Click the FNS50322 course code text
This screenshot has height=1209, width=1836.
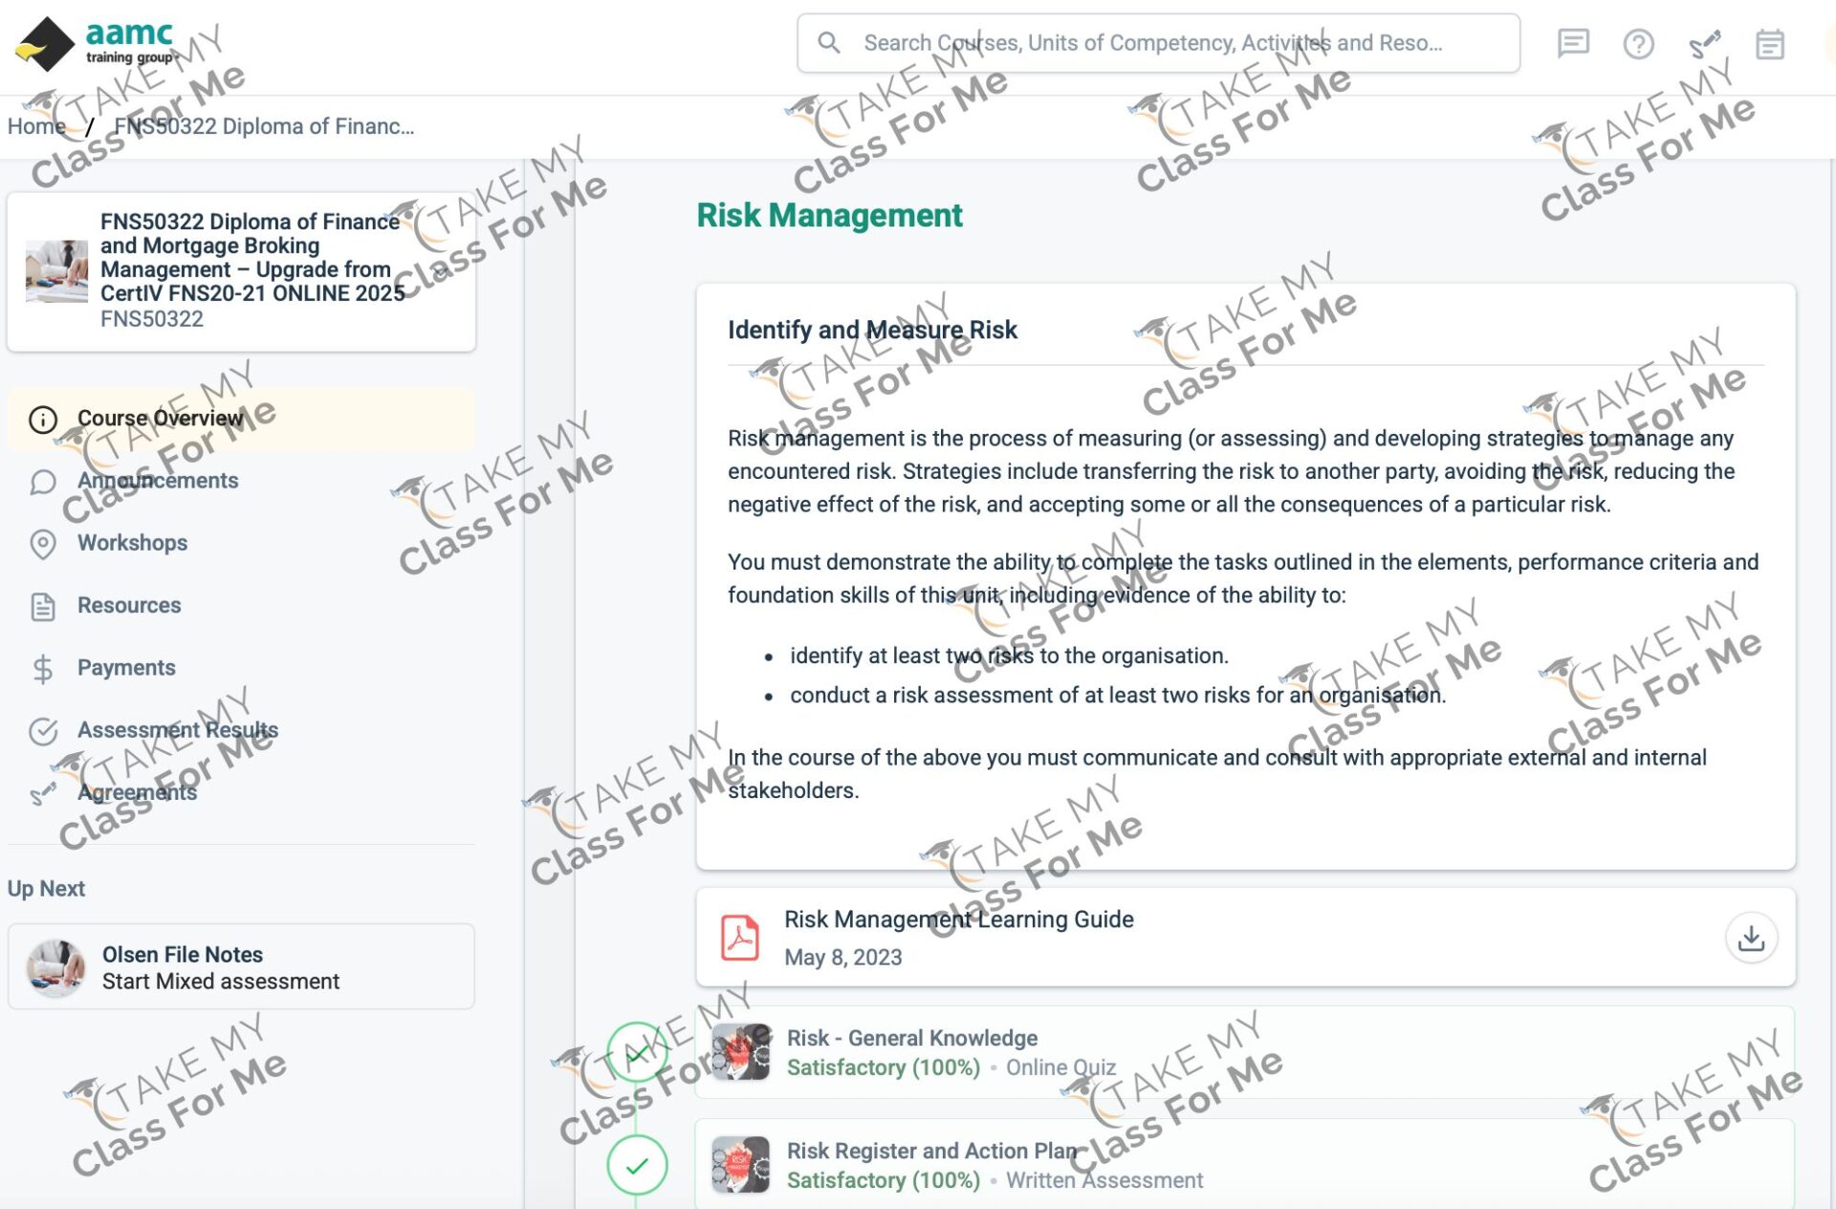152,319
